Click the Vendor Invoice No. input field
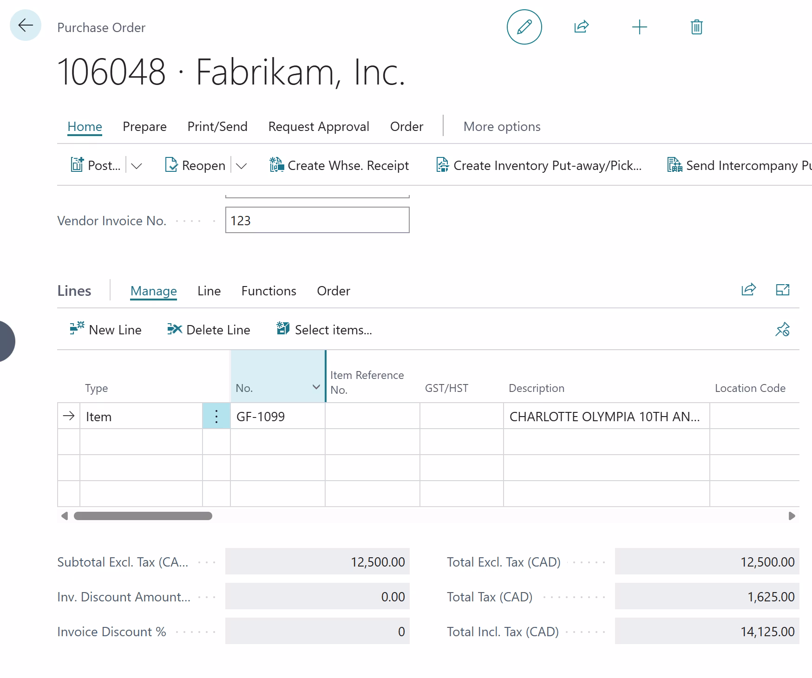Screen dimensions: 812x678 coord(317,220)
